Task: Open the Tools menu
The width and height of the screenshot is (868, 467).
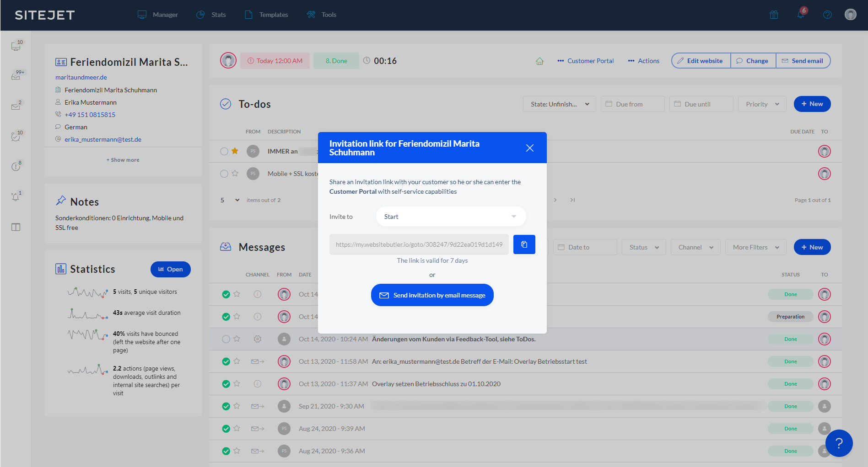Action: tap(321, 15)
